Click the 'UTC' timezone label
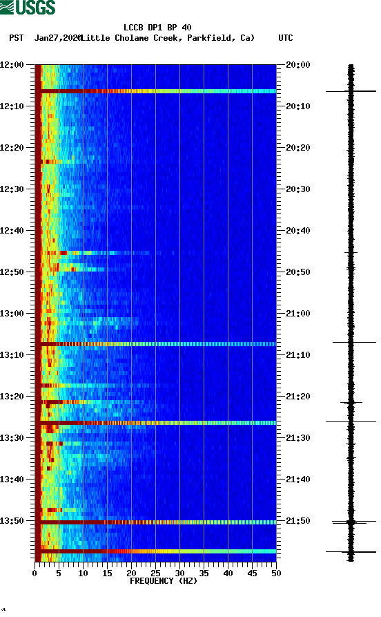 click(286, 38)
